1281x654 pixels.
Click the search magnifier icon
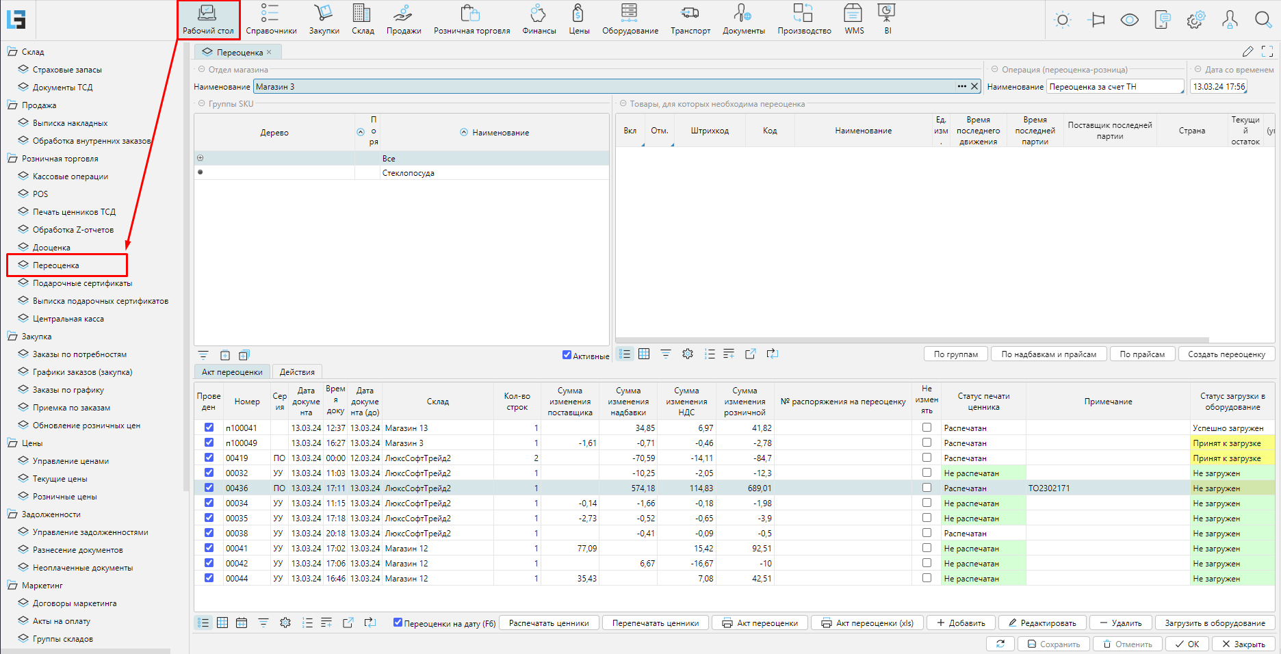click(1263, 20)
